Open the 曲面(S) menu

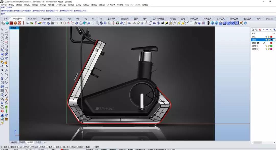(x=35, y=5)
